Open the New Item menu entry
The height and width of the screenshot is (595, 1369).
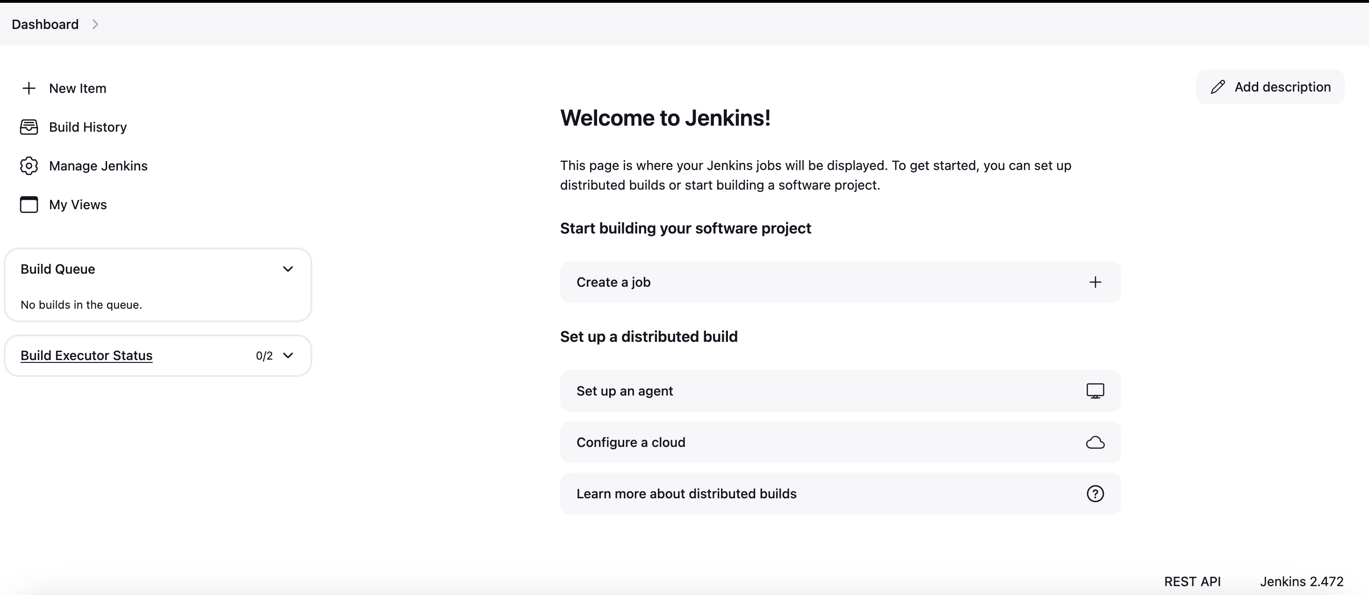pos(78,88)
